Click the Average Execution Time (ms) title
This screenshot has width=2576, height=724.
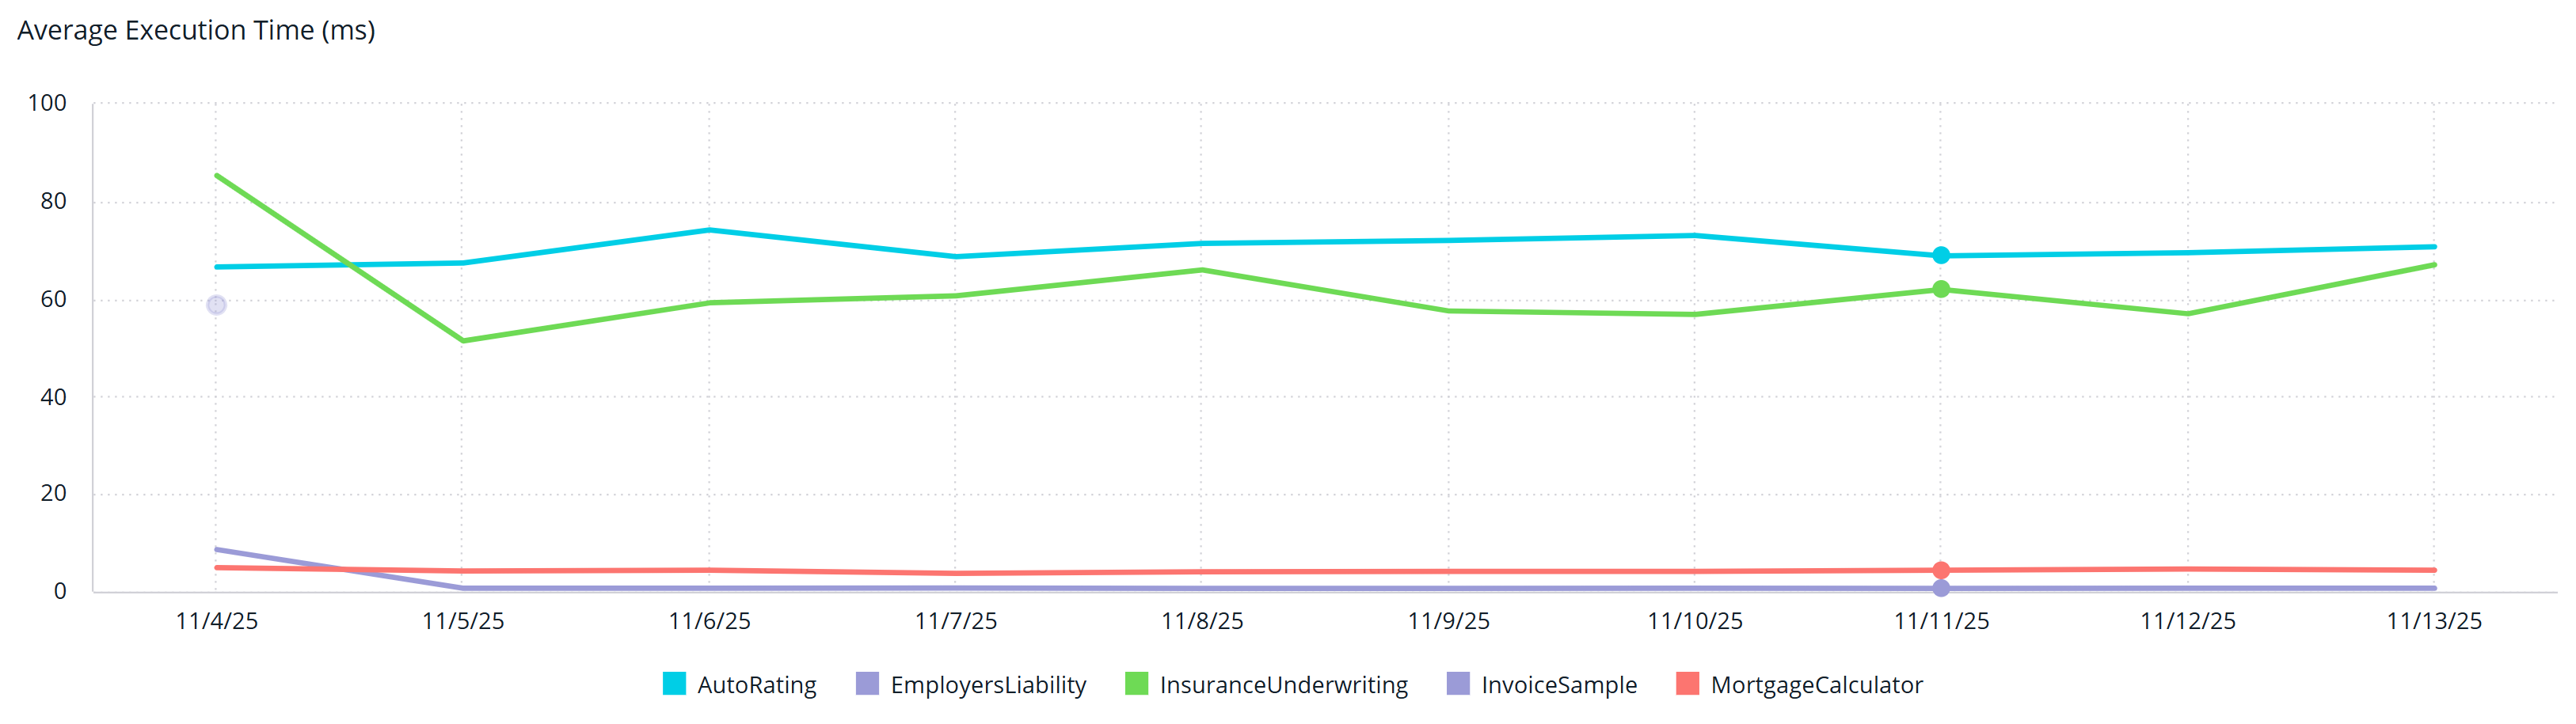pos(196,31)
